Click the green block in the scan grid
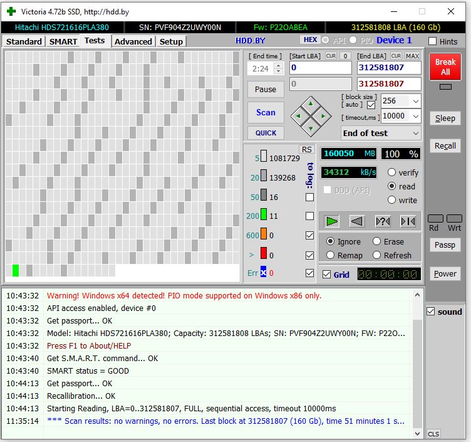471x442 pixels. [16, 270]
